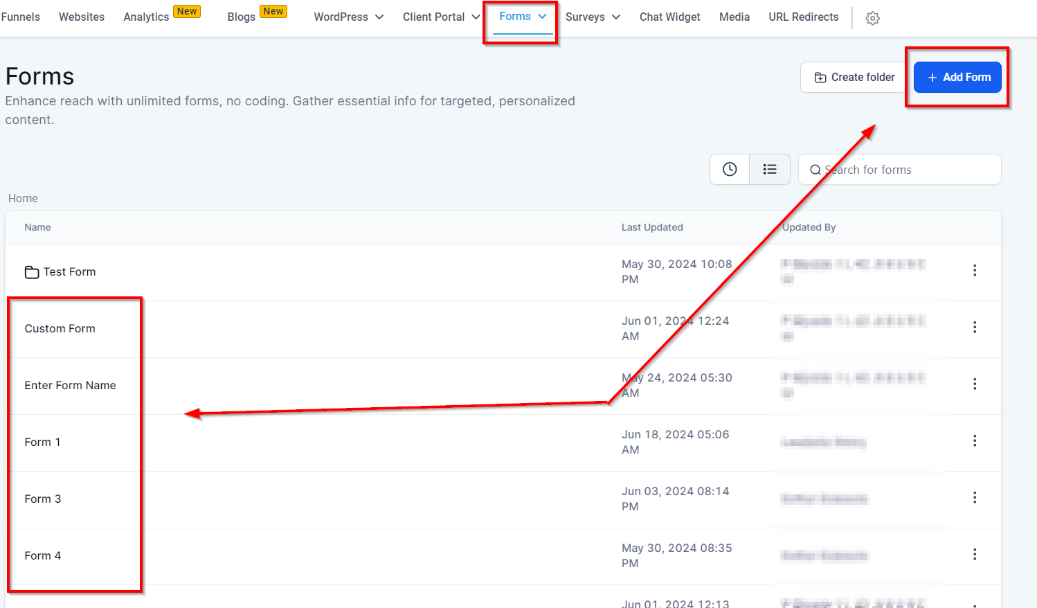Image resolution: width=1037 pixels, height=608 pixels.
Task: Click the New badge next to Blogs
Action: point(273,11)
